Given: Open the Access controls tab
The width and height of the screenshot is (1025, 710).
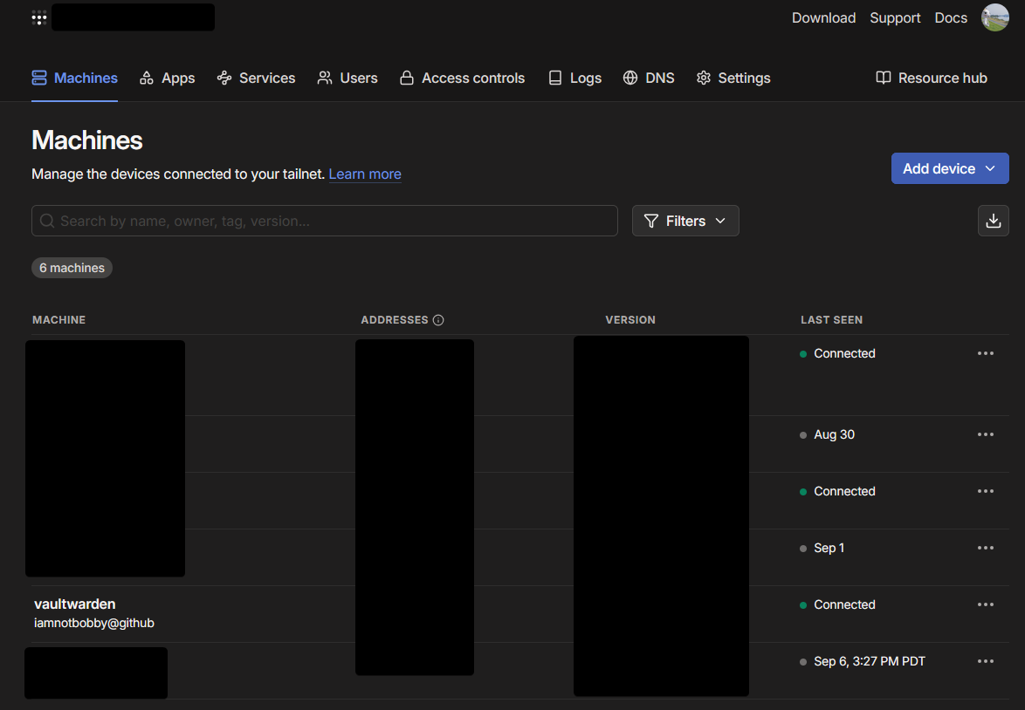Looking at the screenshot, I should click(x=462, y=78).
